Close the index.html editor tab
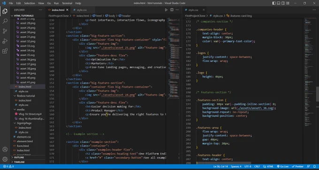The image size is (319, 170). pos(68,10)
